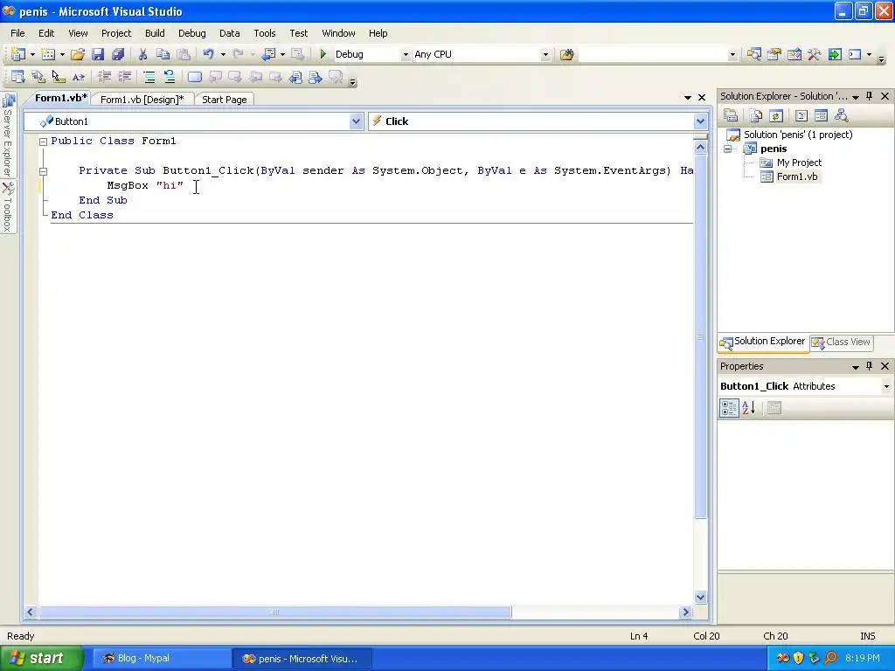Image resolution: width=895 pixels, height=671 pixels.
Task: Open the Undo history dropdown arrow
Action: [x=223, y=55]
